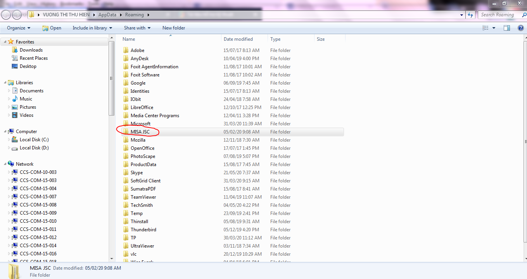Select the CCS-COM-15-012 network computer
The height and width of the screenshot is (279, 527).
(x=38, y=237)
